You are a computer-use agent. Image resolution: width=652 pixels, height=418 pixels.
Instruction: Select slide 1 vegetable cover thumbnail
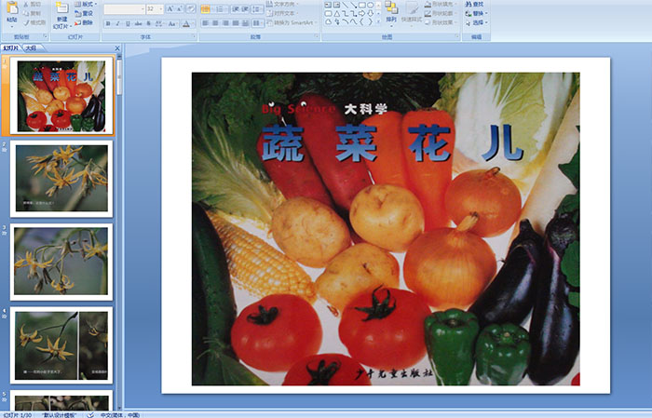click(61, 96)
